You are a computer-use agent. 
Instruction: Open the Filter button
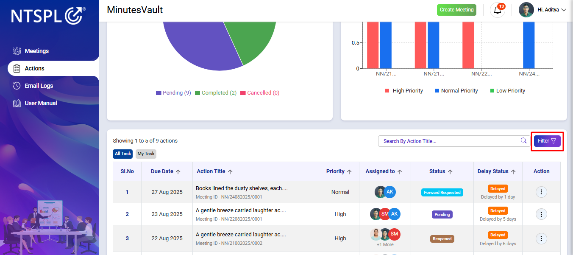547,141
